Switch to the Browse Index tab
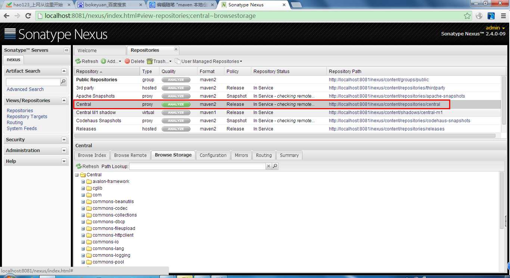Viewport: 510px width, 278px height. (x=92, y=155)
